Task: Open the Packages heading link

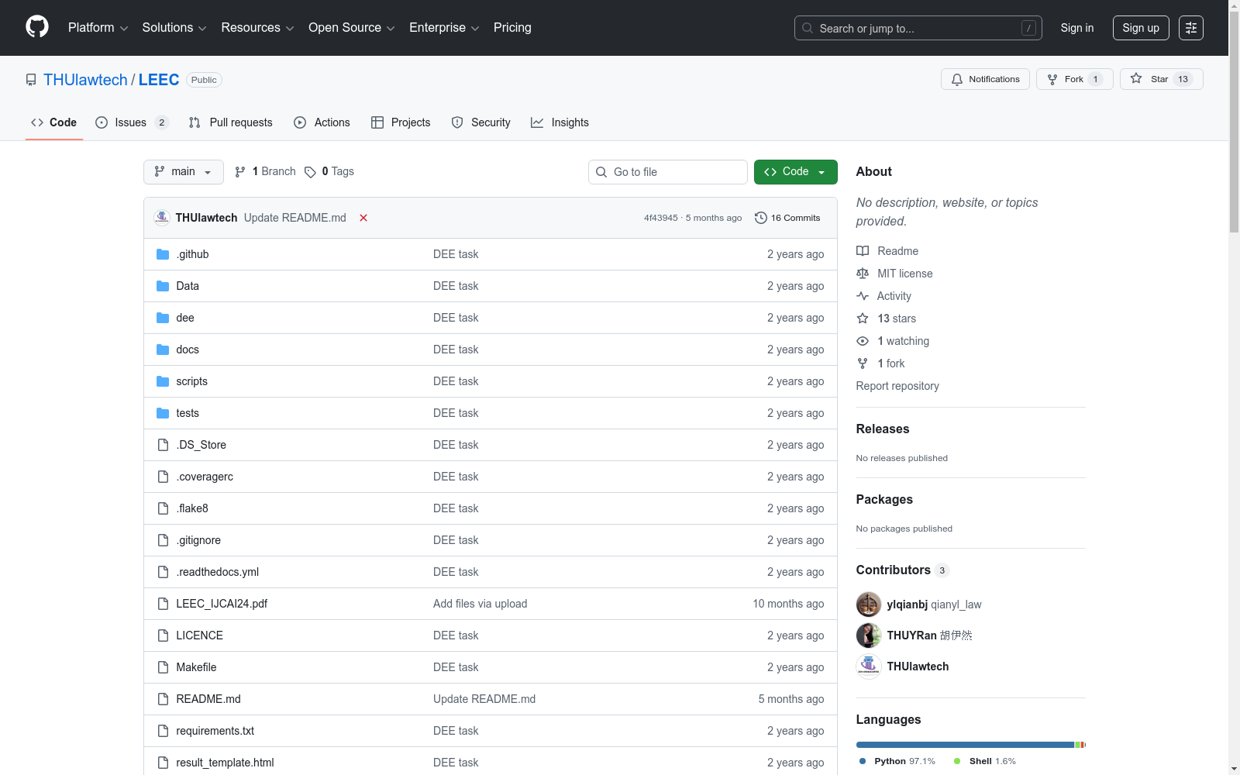Action: (884, 499)
